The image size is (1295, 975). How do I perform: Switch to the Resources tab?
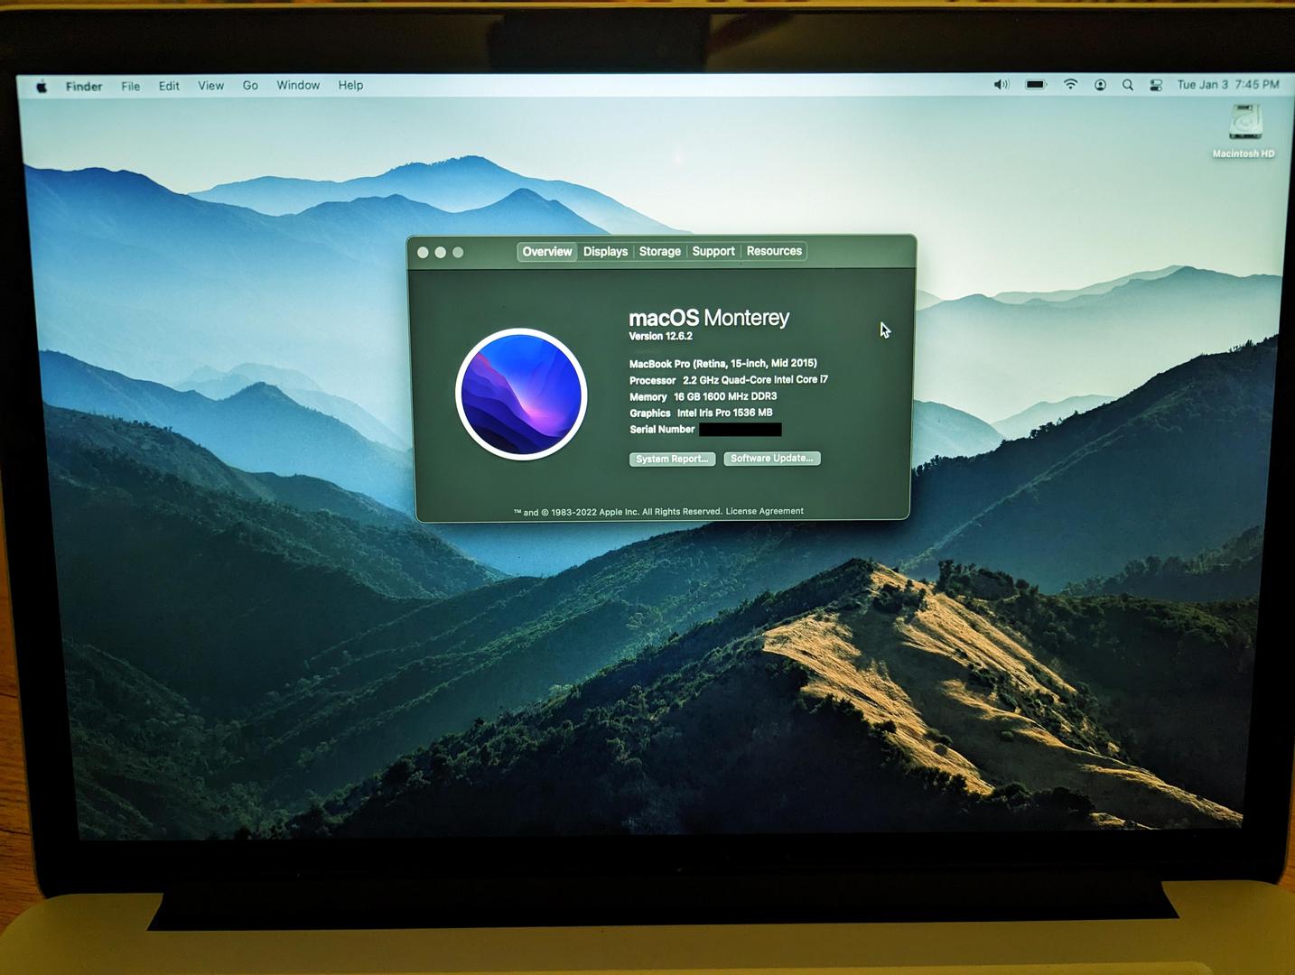coord(774,251)
